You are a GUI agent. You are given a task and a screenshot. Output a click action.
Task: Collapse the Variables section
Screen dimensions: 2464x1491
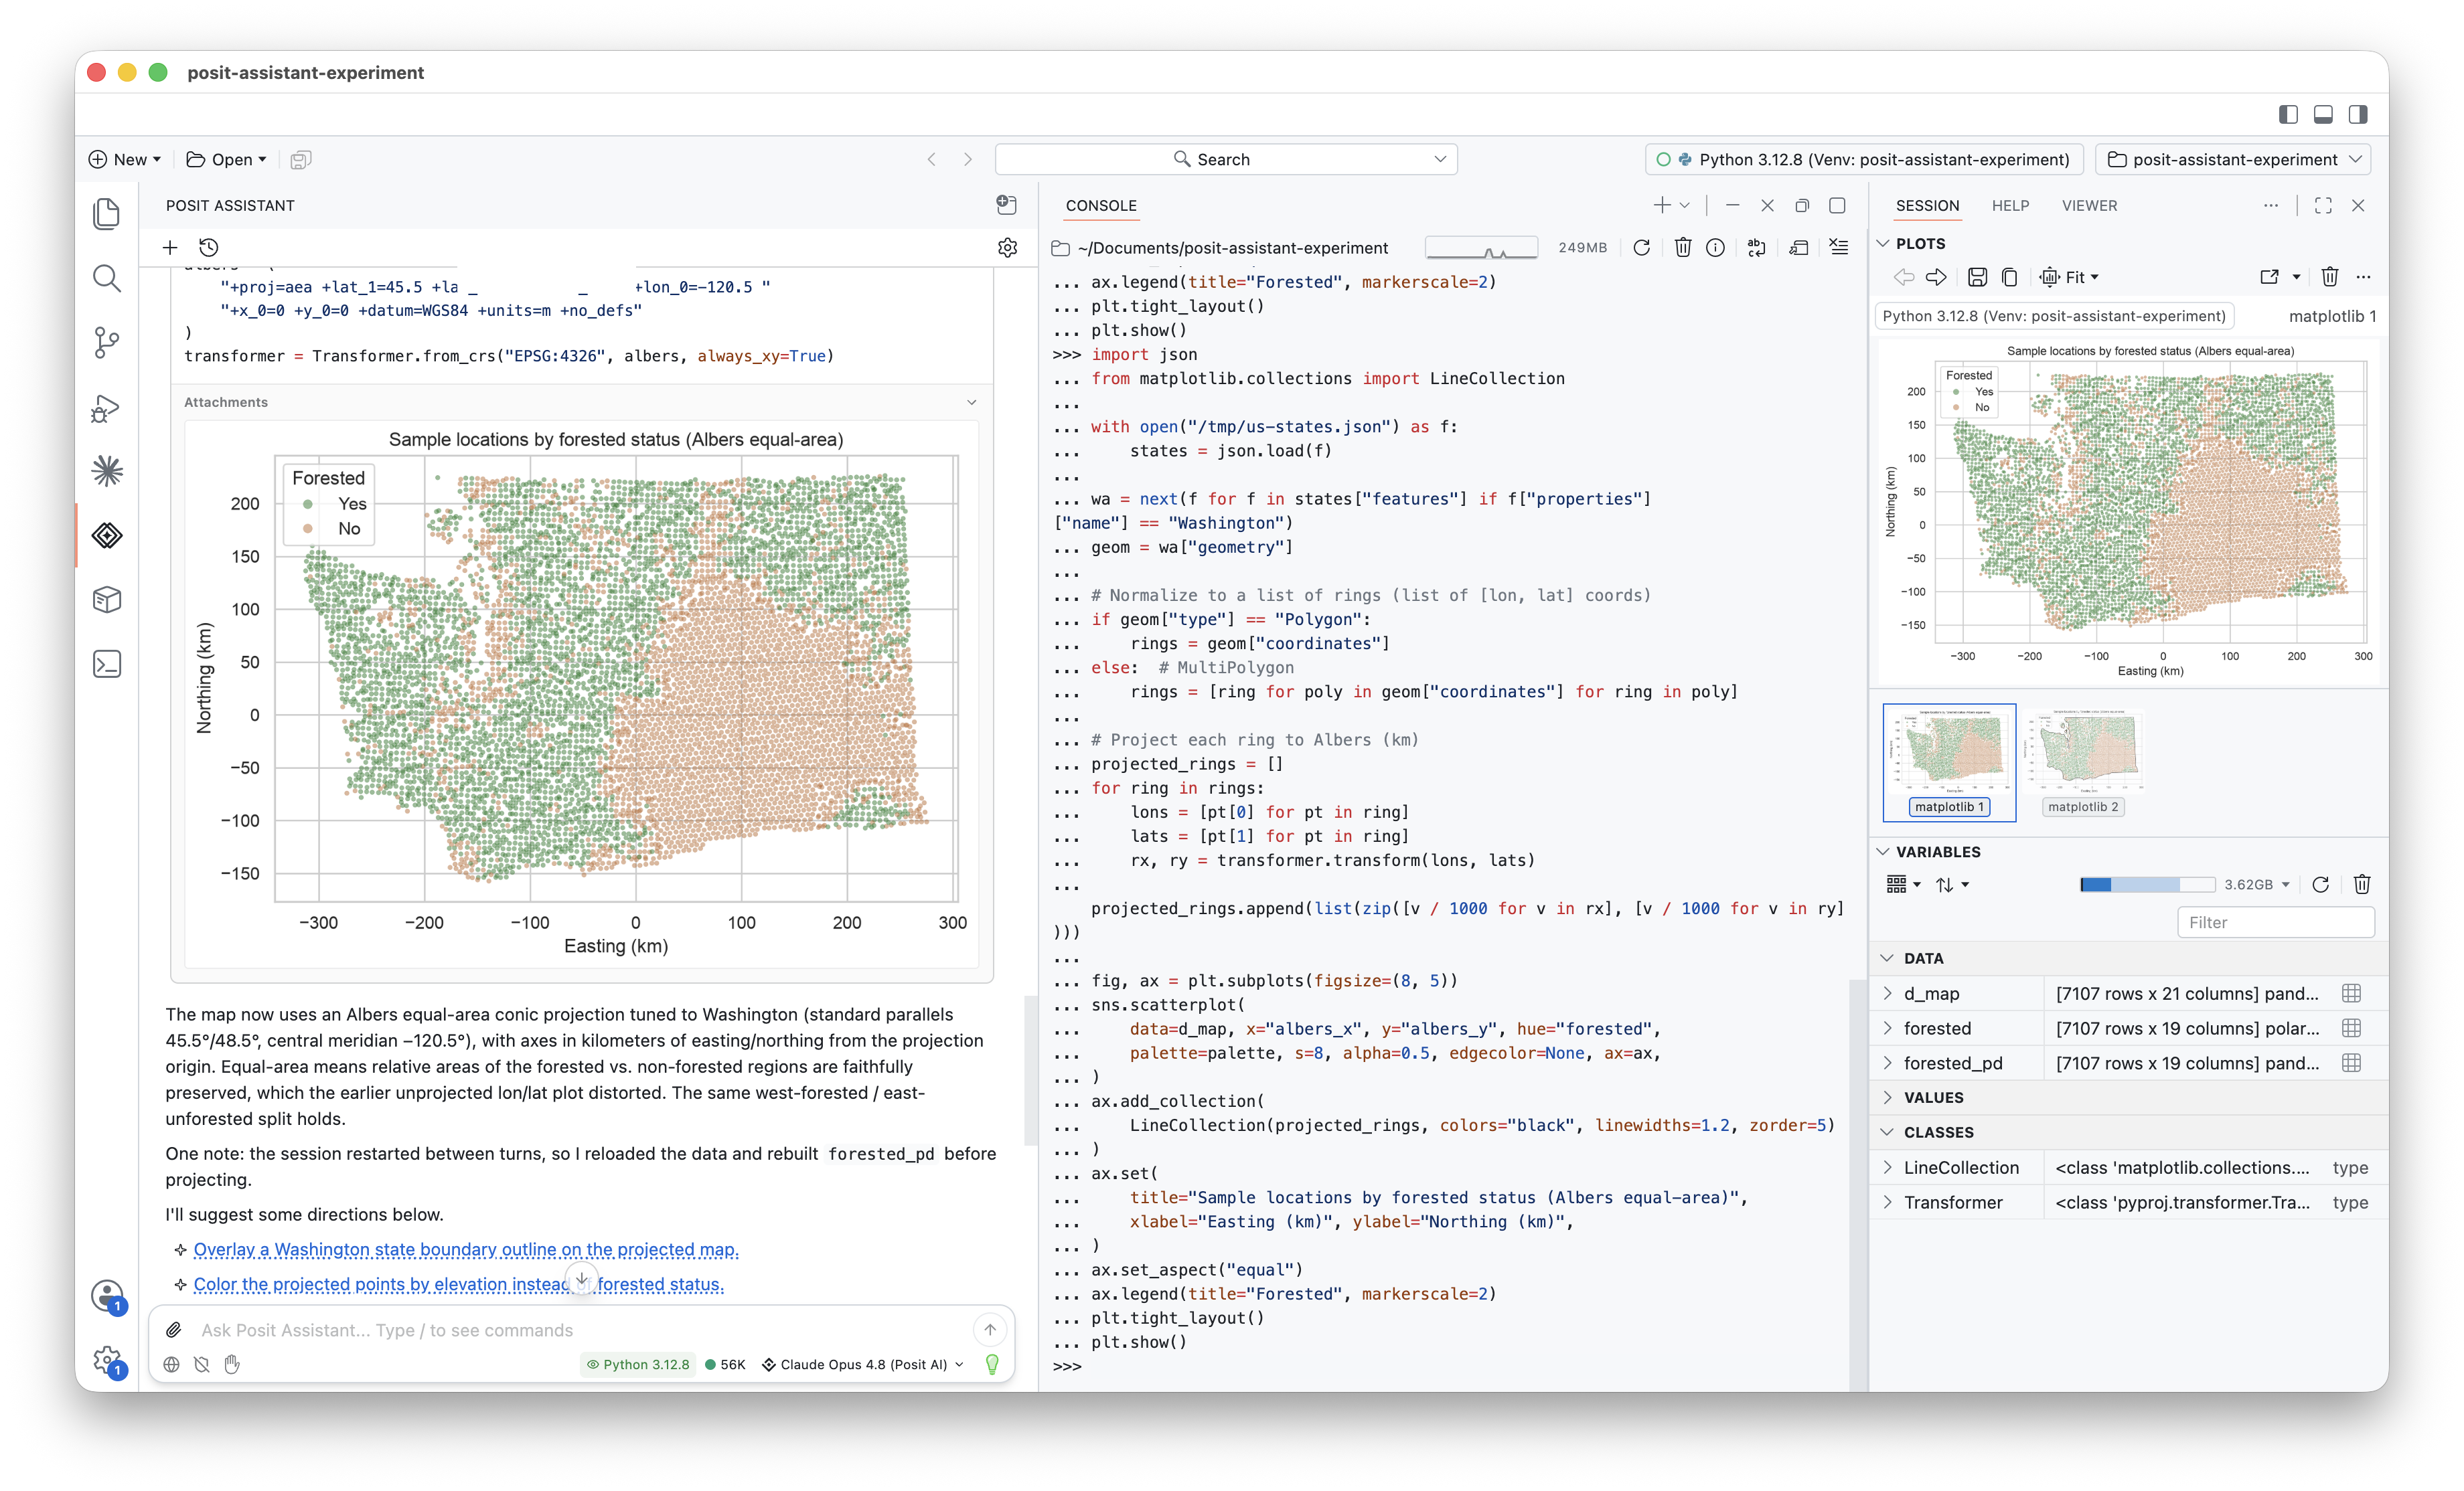pos(1883,851)
